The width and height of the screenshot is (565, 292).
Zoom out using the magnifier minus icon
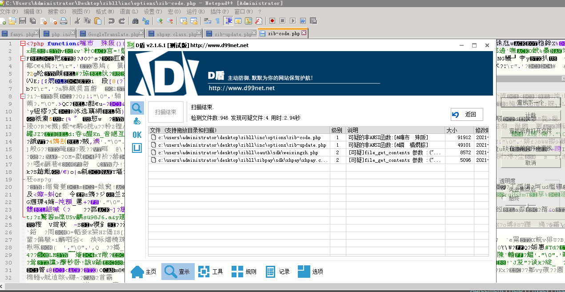(170, 21)
